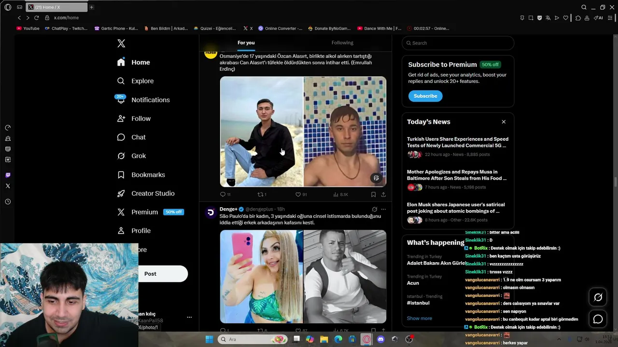618x347 pixels.
Task: Switch to the For you tab
Action: (246, 43)
